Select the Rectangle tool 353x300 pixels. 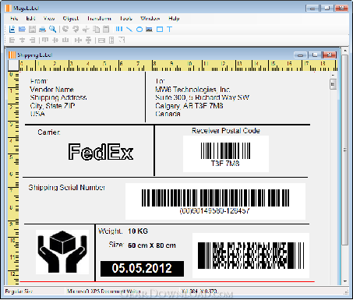coord(160,30)
